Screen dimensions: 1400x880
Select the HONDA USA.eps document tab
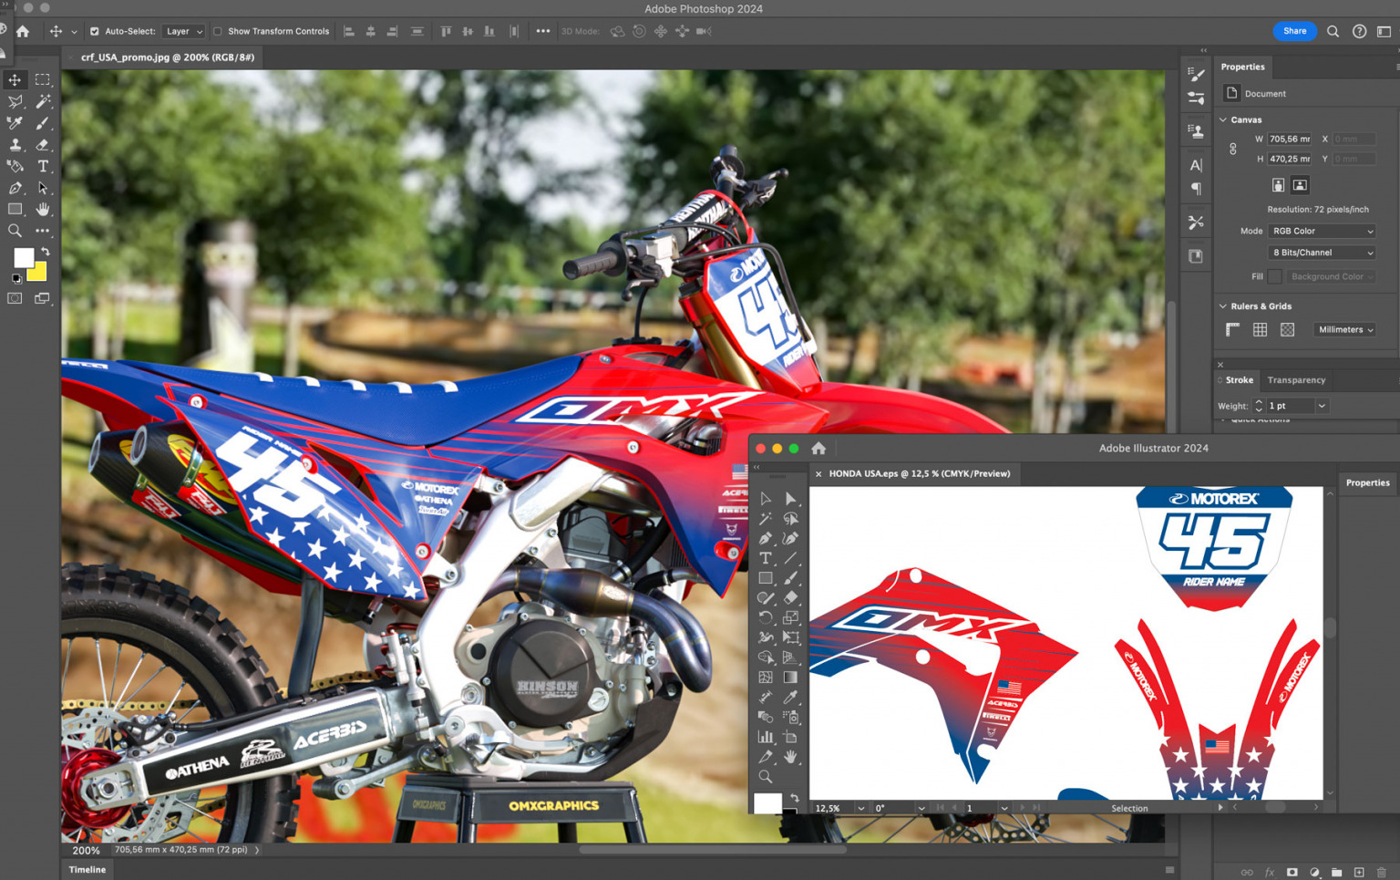pos(919,473)
